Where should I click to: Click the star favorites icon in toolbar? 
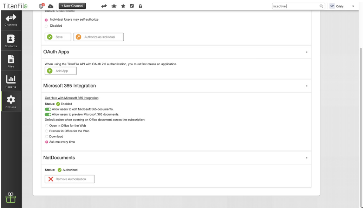coord(123,6)
